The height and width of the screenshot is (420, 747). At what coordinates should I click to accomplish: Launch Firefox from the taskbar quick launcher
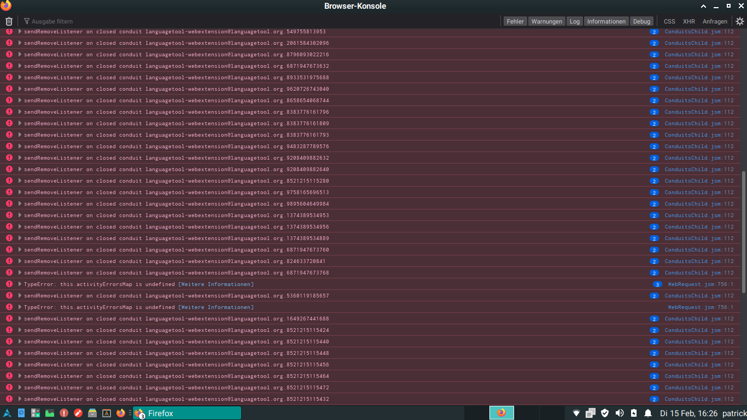tap(121, 413)
